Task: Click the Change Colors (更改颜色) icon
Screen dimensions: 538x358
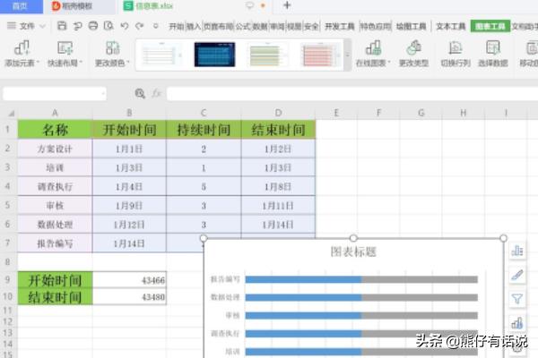Action: [112, 47]
